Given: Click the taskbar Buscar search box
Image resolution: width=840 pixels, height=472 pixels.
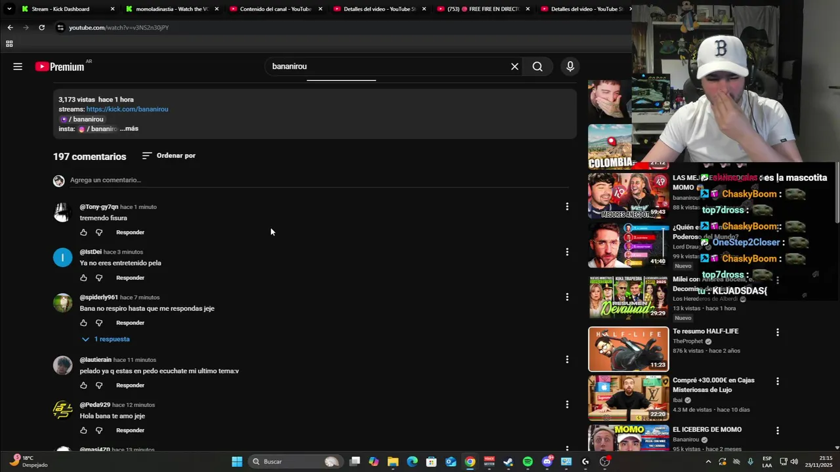Looking at the screenshot, I should tap(295, 462).
